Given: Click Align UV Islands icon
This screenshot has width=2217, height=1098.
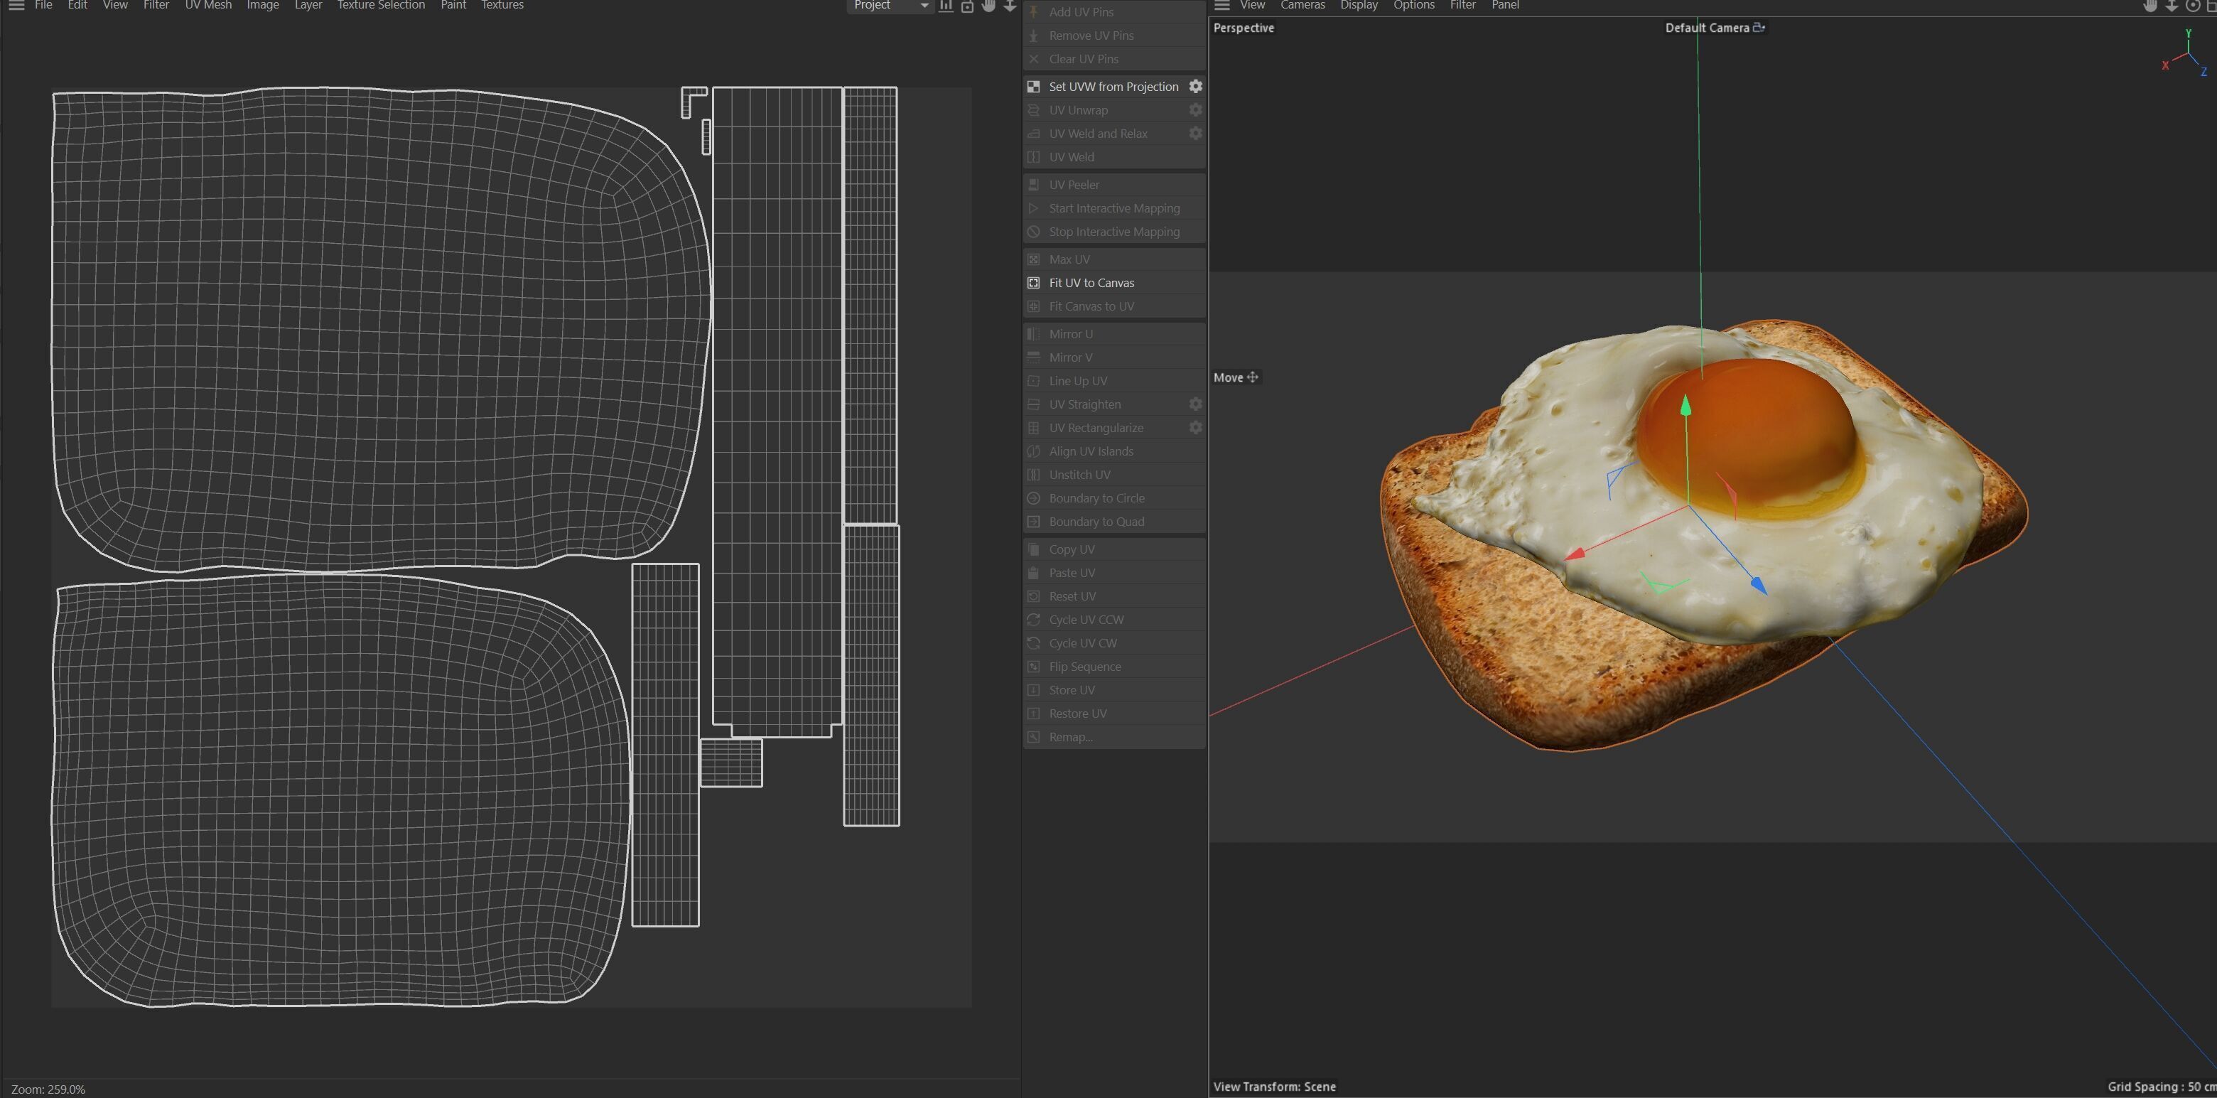Looking at the screenshot, I should [1034, 451].
